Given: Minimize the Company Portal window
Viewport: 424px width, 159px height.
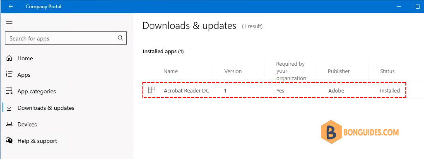Looking at the screenshot, I should pos(399,7).
